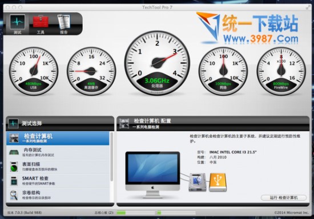
Task: Click the 网络 100Mbps network gauge
Action: pos(223,71)
